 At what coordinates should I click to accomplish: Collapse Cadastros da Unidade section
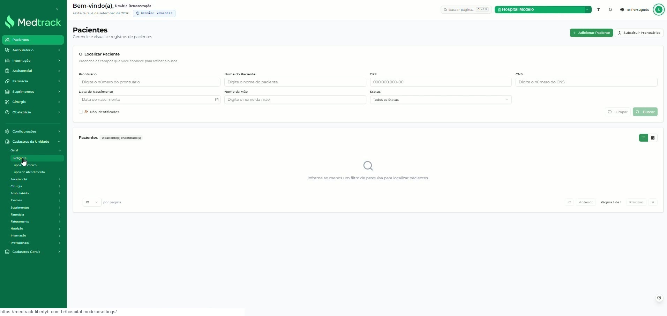coord(33,142)
